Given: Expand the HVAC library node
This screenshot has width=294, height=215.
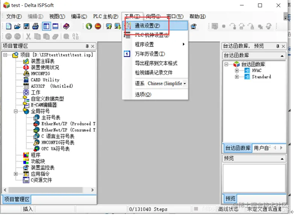Looking at the screenshot, I should click(237, 71).
